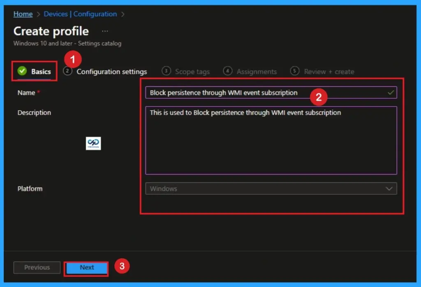Click the ellipsis next to Create profile title
The image size is (421, 287).
coord(105,30)
